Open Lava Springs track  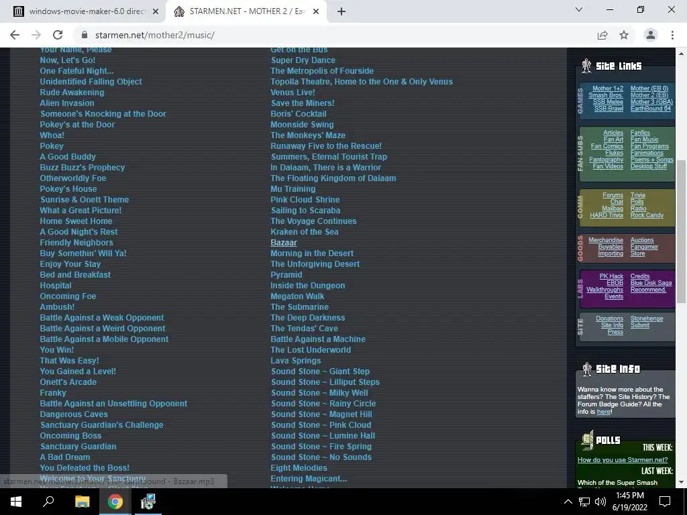[296, 360]
